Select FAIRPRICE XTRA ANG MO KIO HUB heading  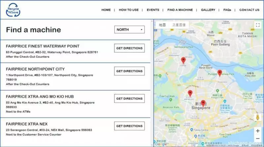click(x=40, y=97)
